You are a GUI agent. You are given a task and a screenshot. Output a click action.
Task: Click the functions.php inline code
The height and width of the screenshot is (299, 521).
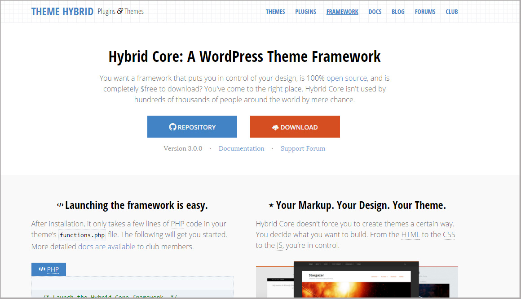coord(82,235)
